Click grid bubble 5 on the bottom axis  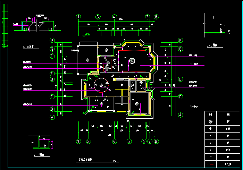(x=129, y=141)
